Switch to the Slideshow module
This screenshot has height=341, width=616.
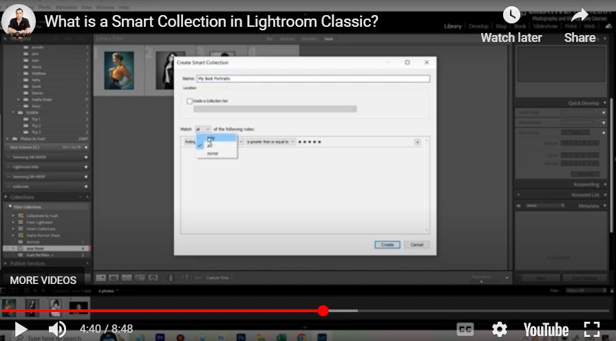click(x=545, y=26)
